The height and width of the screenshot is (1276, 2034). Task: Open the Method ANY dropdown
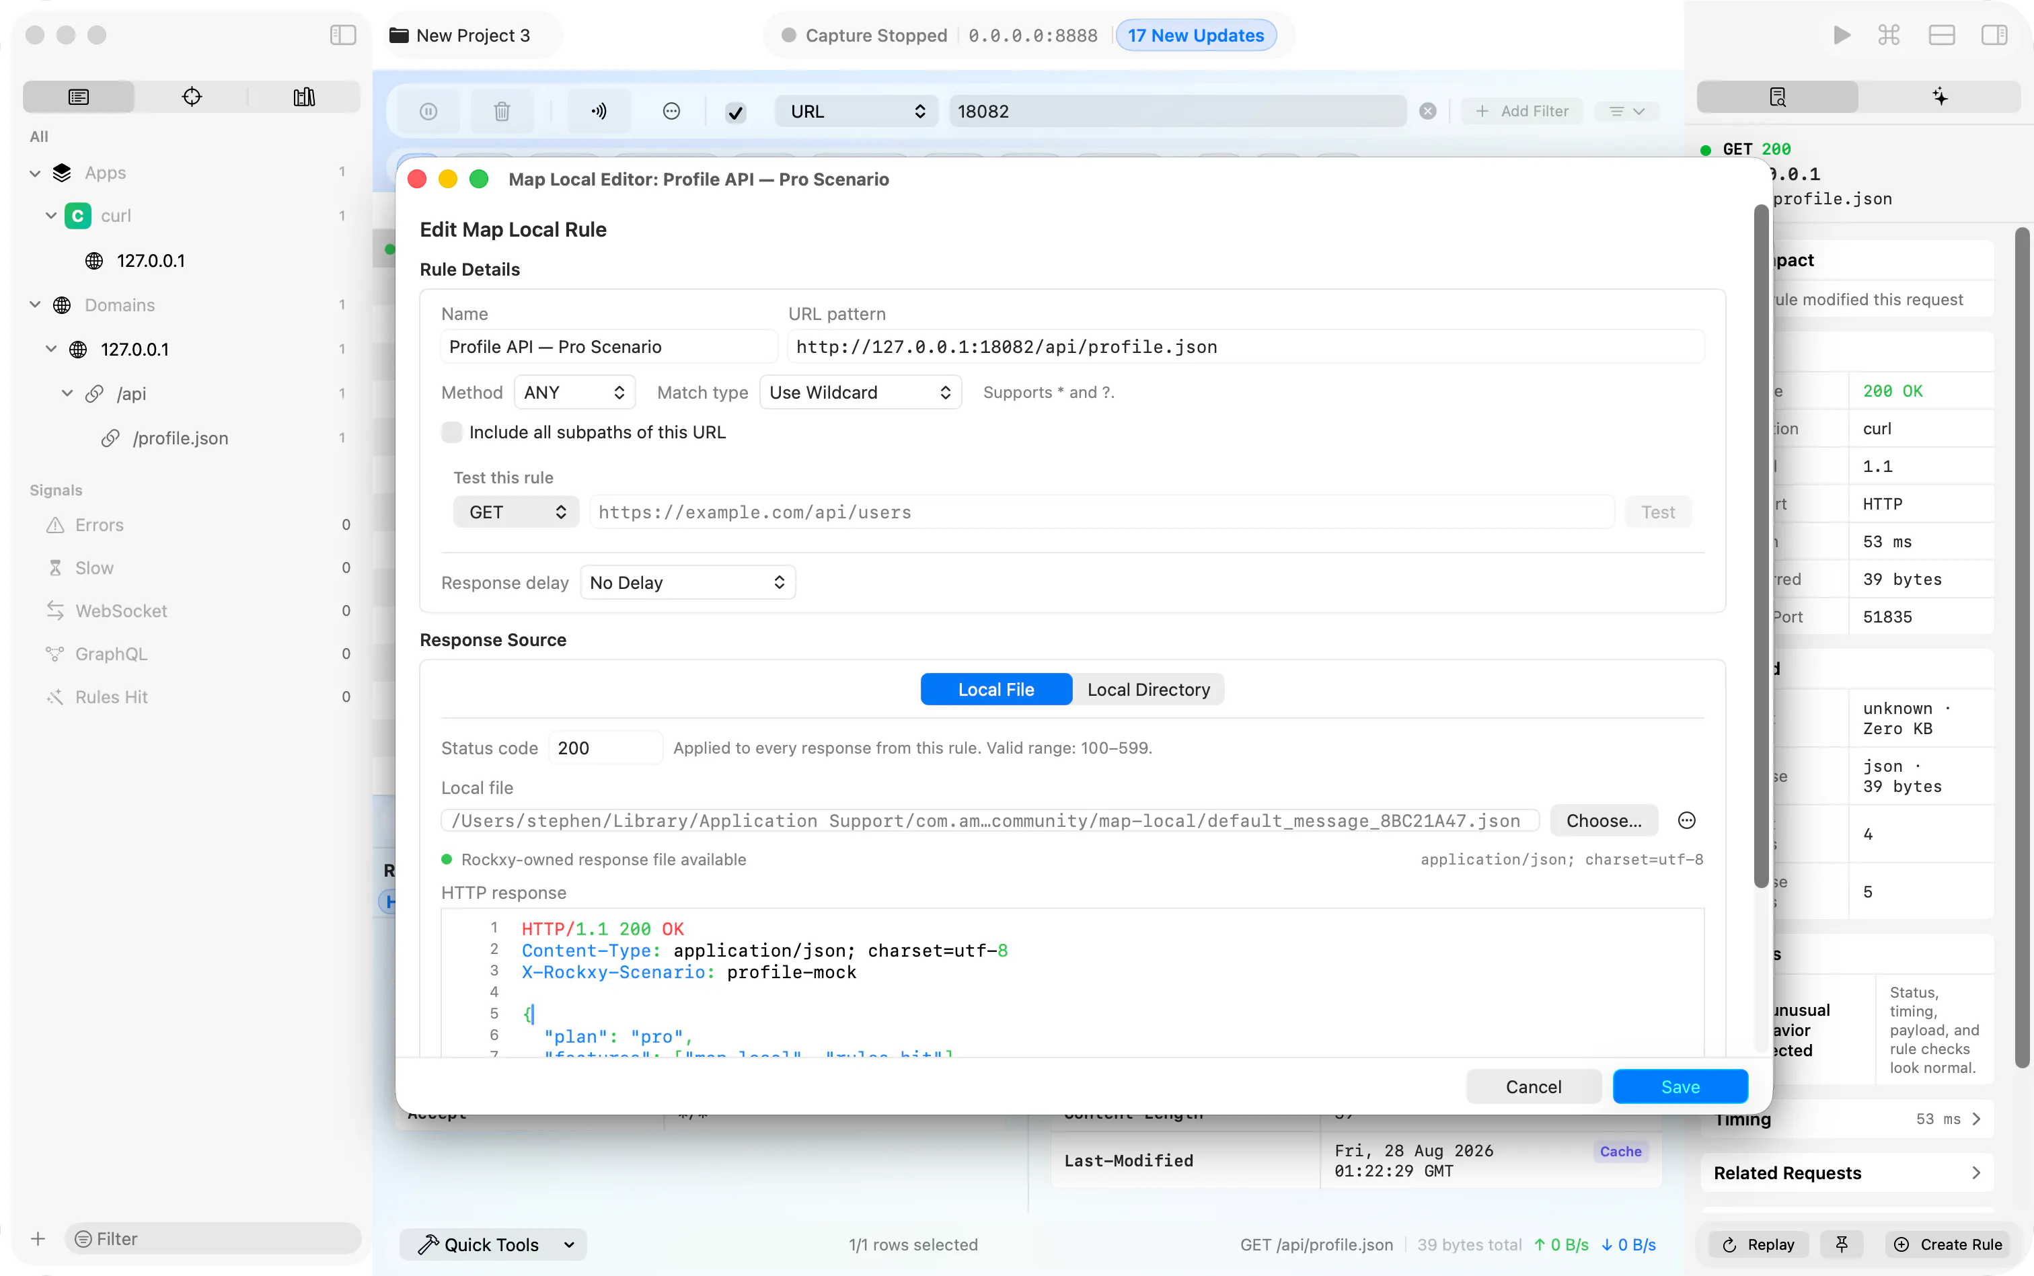[574, 393]
